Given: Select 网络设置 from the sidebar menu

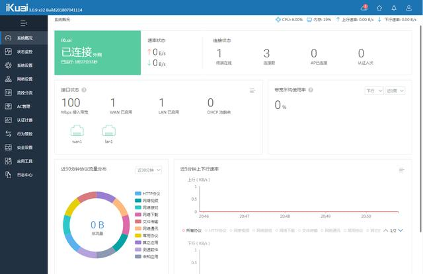Looking at the screenshot, I should (x=24, y=79).
